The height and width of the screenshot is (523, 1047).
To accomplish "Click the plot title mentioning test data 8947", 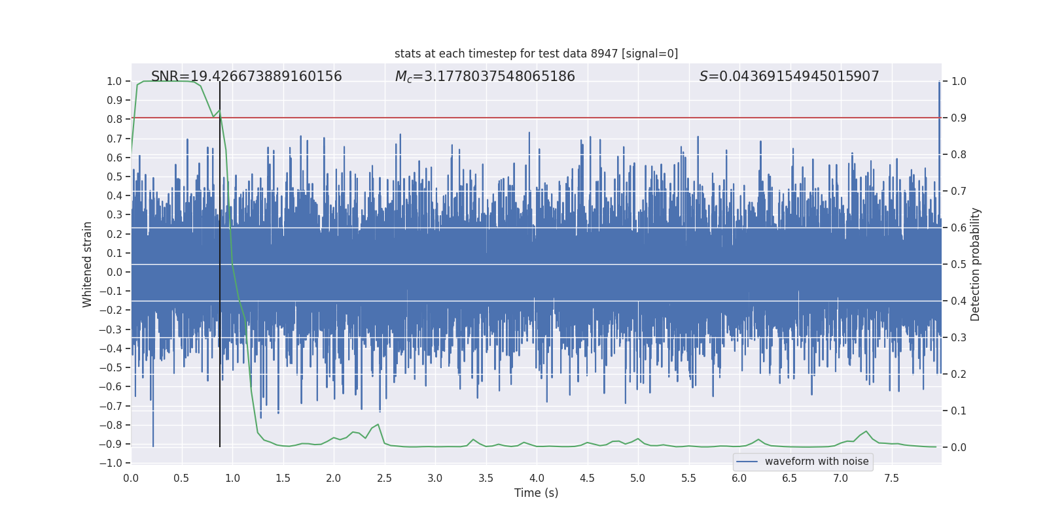I will [536, 54].
